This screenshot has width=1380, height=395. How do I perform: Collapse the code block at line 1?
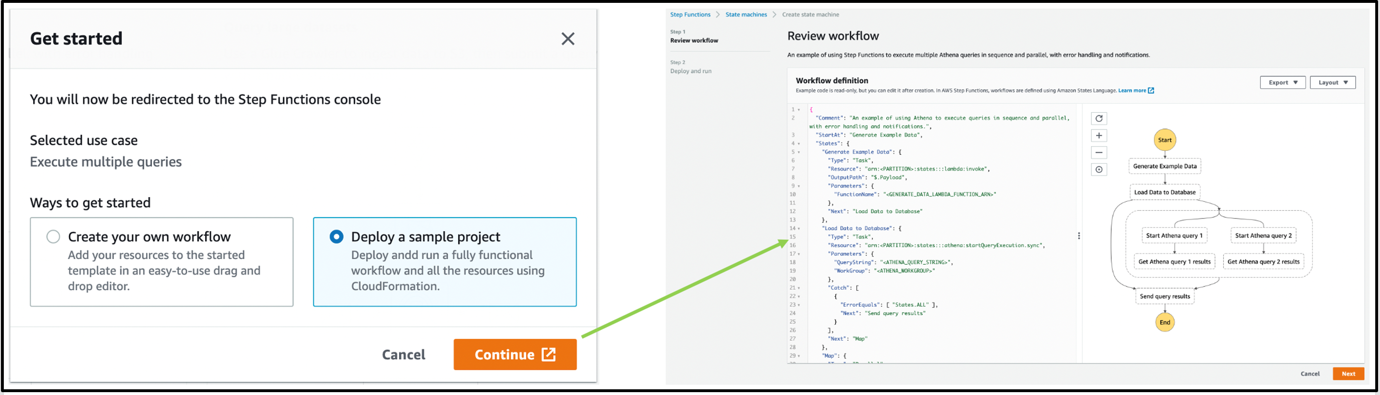[x=799, y=110]
